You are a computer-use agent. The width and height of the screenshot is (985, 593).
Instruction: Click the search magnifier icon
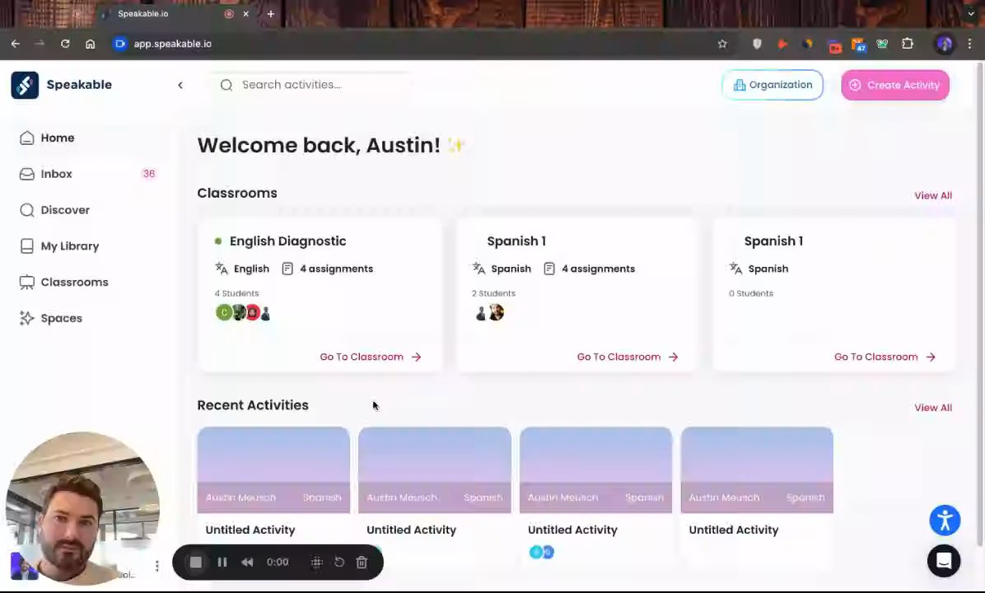[226, 85]
